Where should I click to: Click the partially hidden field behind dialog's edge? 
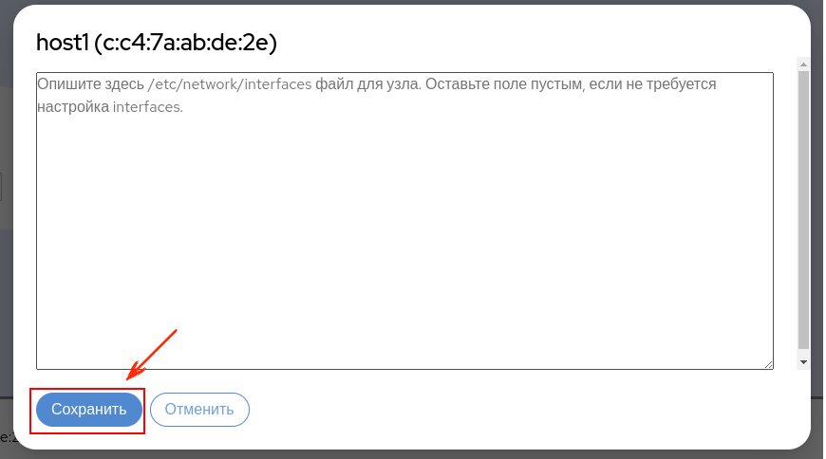tap(1, 188)
